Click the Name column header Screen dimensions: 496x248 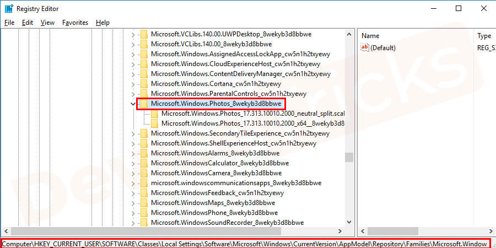370,36
